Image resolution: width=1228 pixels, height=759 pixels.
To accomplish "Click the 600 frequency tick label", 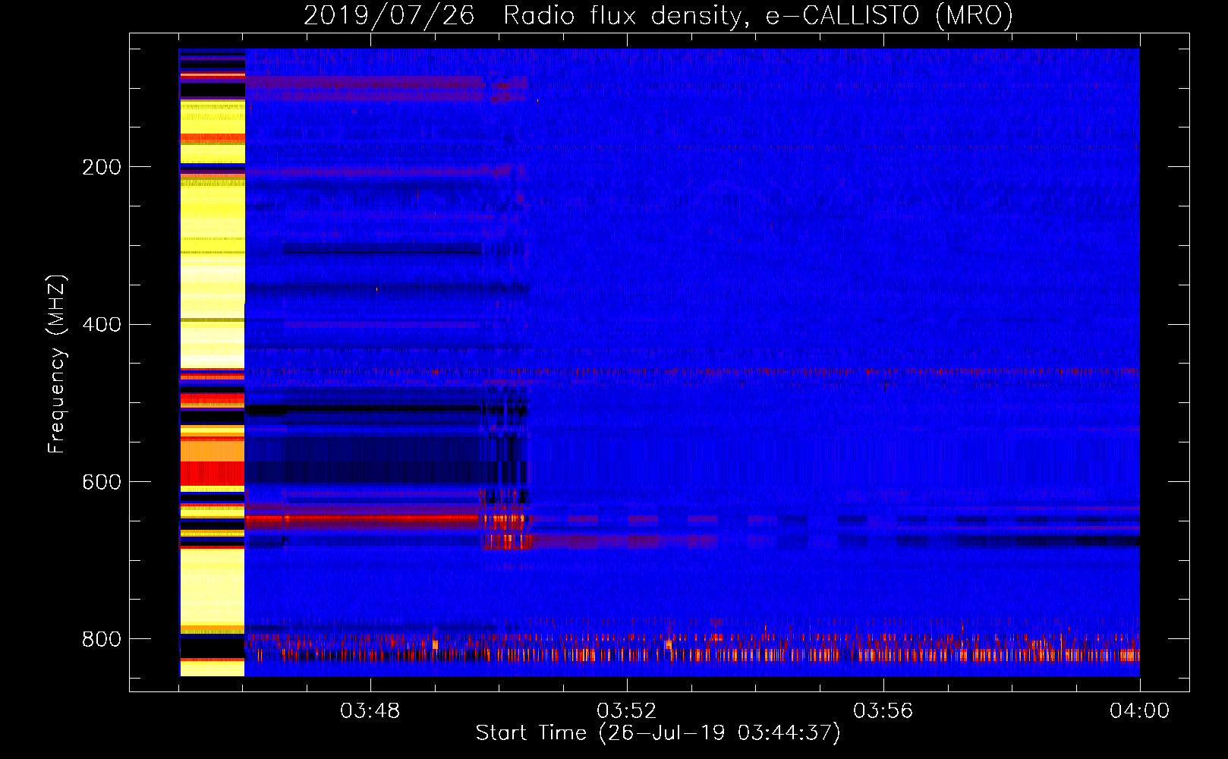I will (102, 483).
